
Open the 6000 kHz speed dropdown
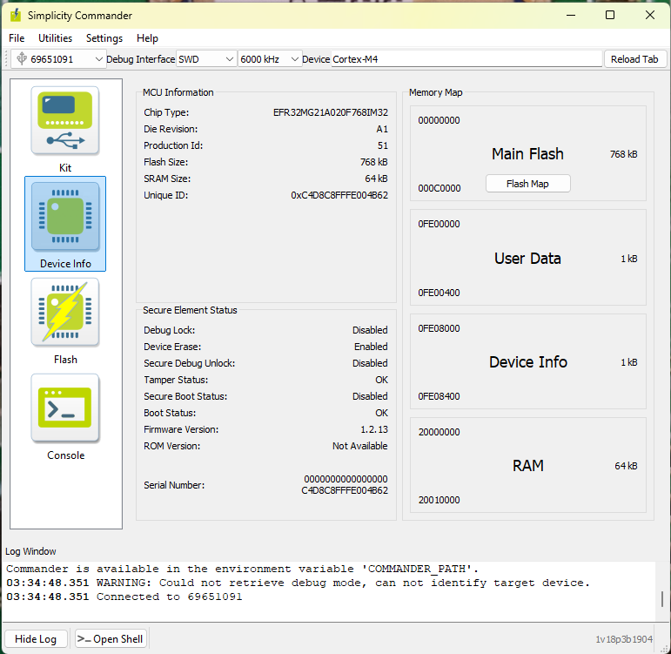(269, 59)
